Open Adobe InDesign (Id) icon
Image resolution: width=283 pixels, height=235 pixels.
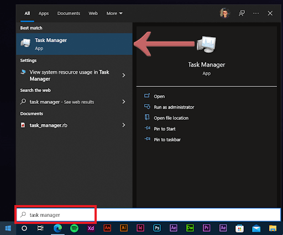point(140,228)
